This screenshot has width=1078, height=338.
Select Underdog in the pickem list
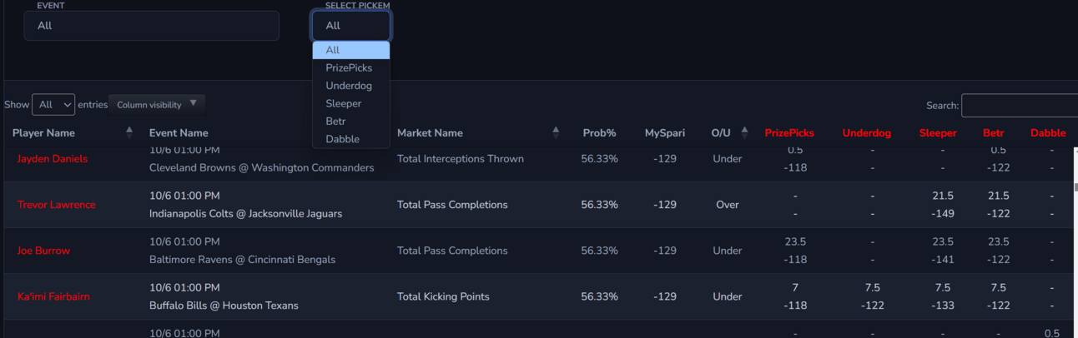[x=349, y=86]
